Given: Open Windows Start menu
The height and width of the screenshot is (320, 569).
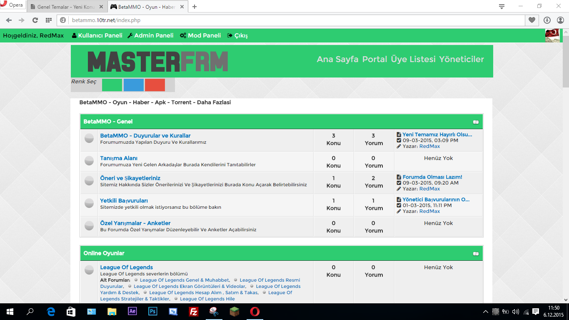Looking at the screenshot, I should point(10,312).
